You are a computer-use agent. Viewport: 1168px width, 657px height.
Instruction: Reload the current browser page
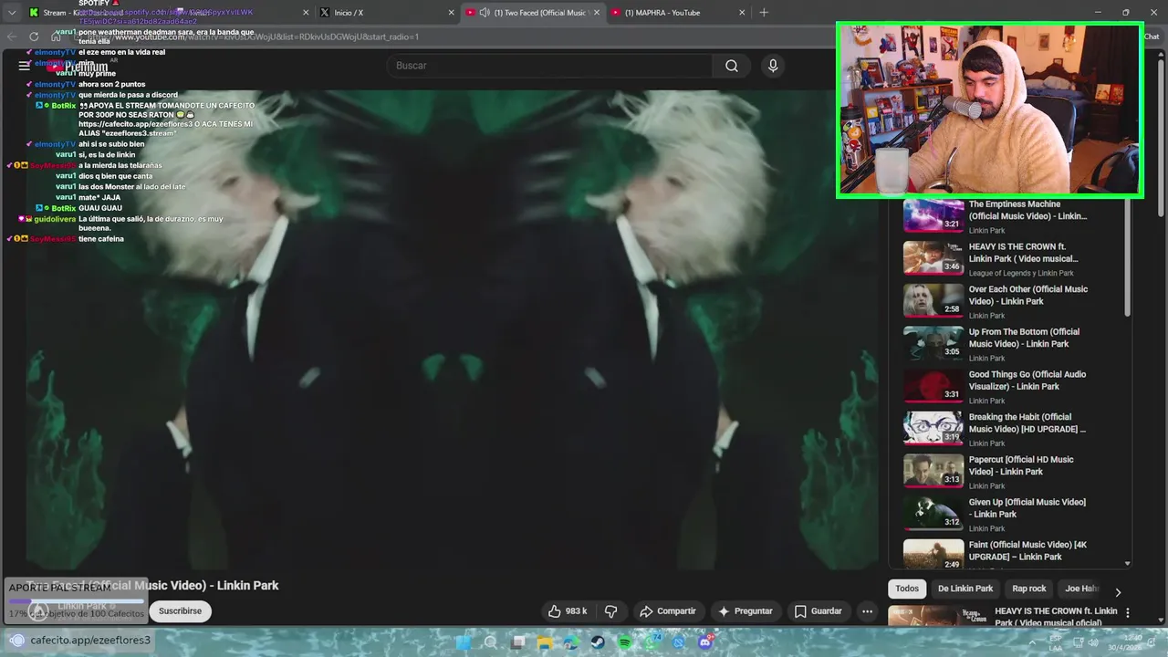(x=34, y=36)
